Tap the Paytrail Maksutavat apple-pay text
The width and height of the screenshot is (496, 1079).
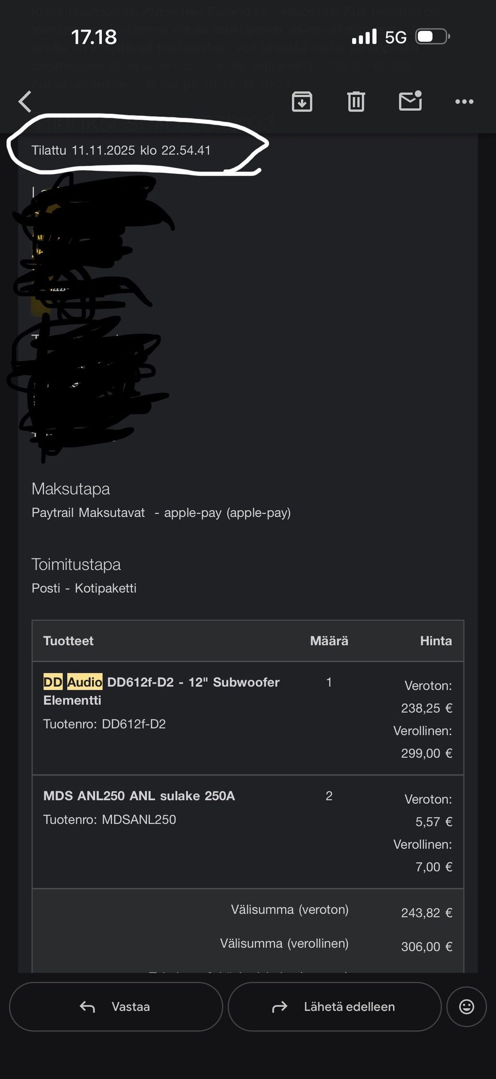point(161,513)
